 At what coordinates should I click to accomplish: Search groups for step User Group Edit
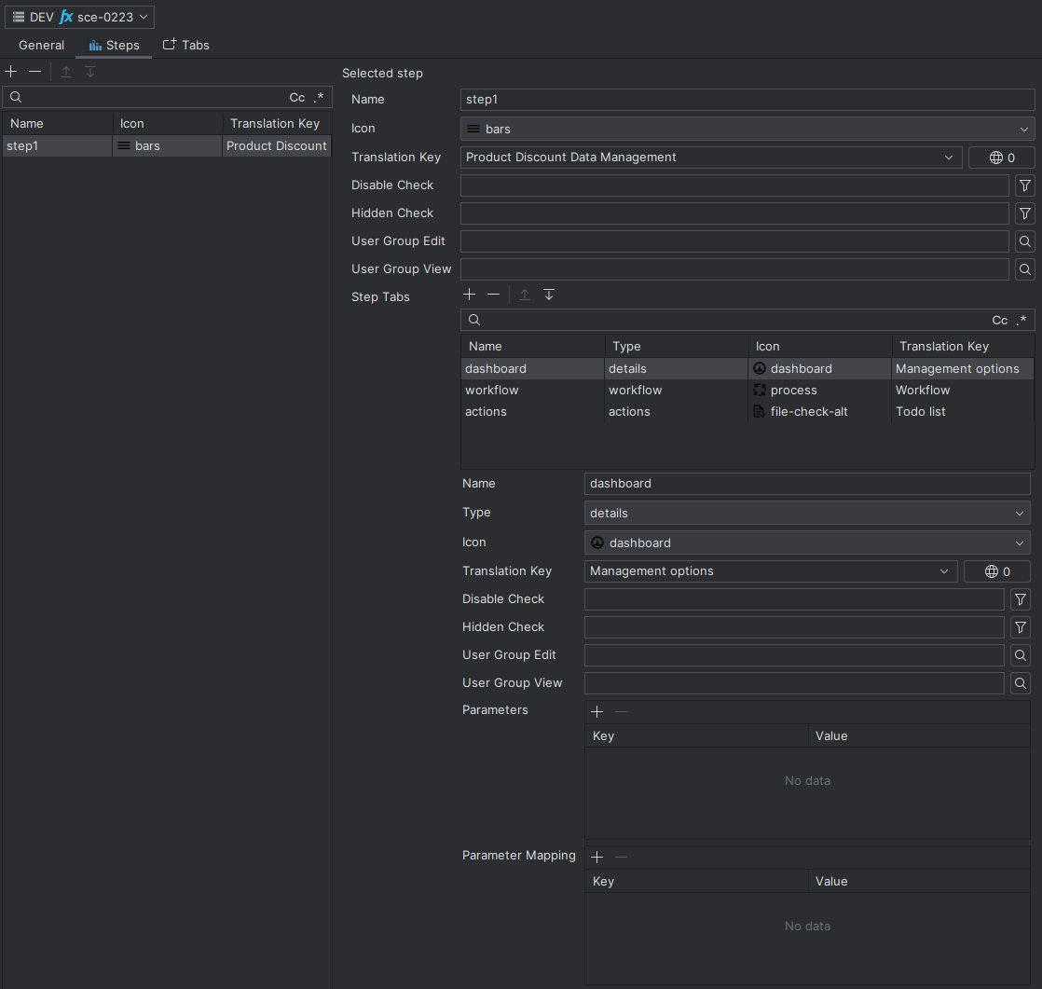(x=1024, y=241)
